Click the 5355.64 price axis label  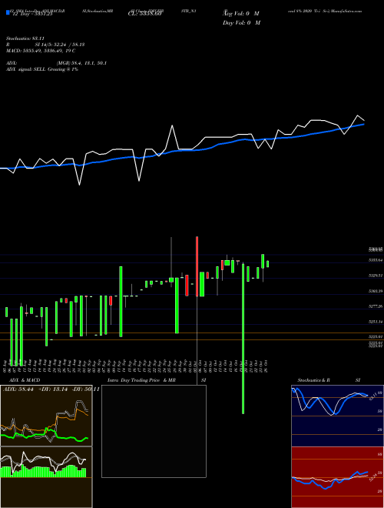click(376, 260)
